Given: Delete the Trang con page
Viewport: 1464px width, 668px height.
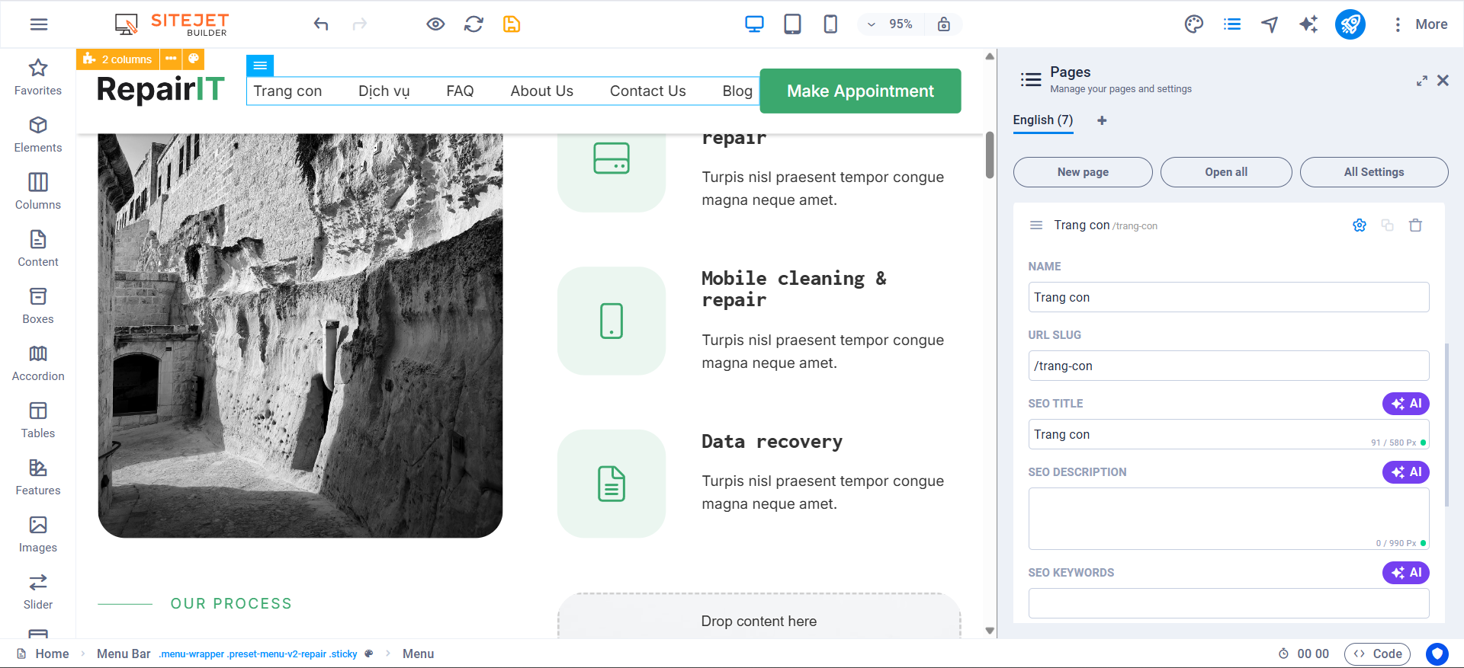Looking at the screenshot, I should 1415,225.
